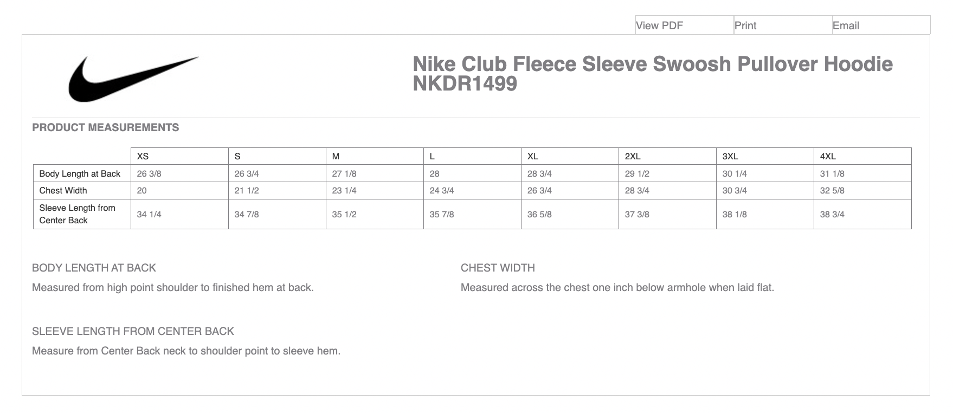
Task: Click the Body Length at Back row label
Action: click(x=80, y=173)
